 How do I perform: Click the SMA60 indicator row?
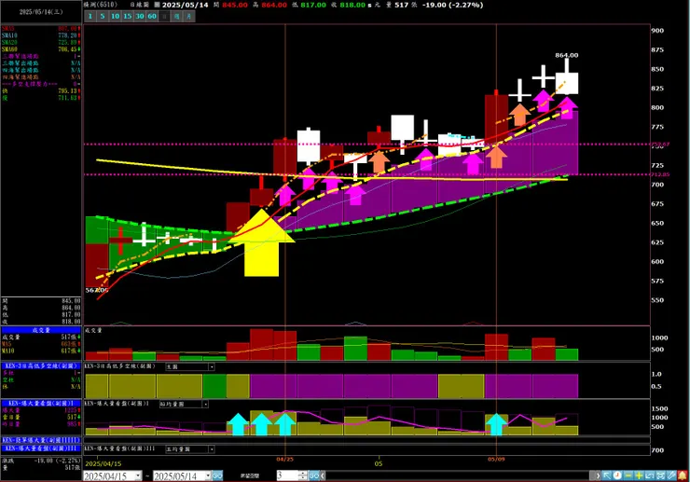pyautogui.click(x=41, y=49)
